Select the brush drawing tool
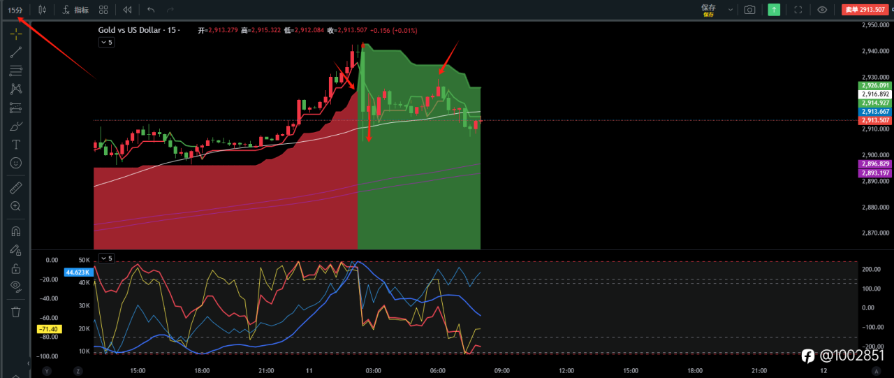894x378 pixels. 15,126
